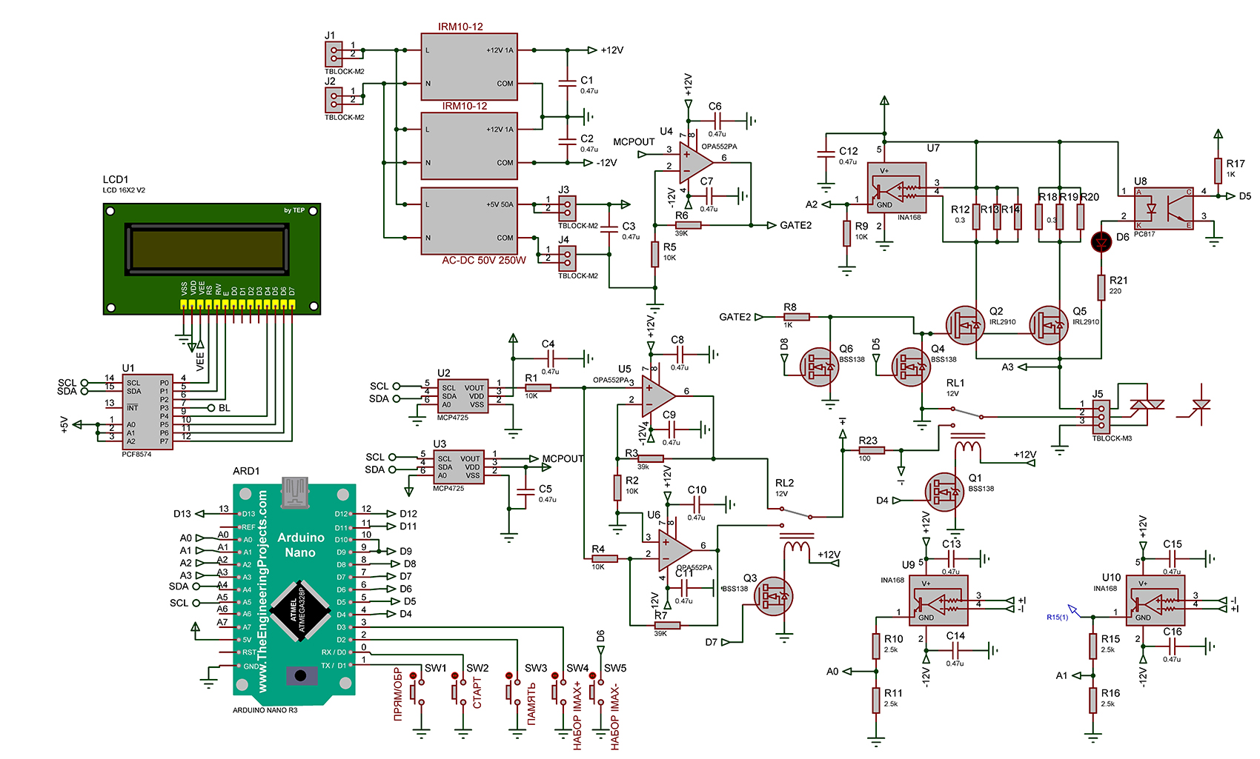Click the blue R15(1) probe label
The image size is (1260, 759).
(1057, 617)
